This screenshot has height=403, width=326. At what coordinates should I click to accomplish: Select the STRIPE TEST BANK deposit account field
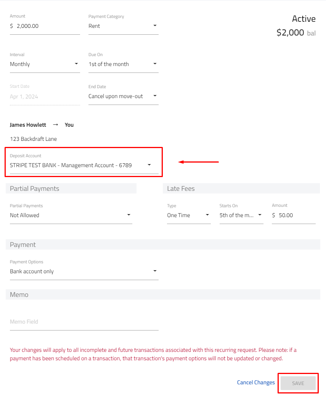coord(84,165)
